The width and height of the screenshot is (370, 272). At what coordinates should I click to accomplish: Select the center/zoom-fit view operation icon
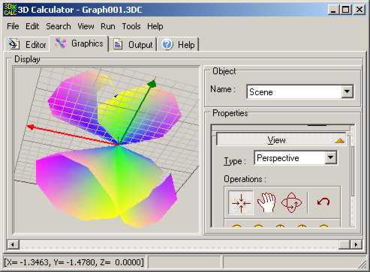241,203
